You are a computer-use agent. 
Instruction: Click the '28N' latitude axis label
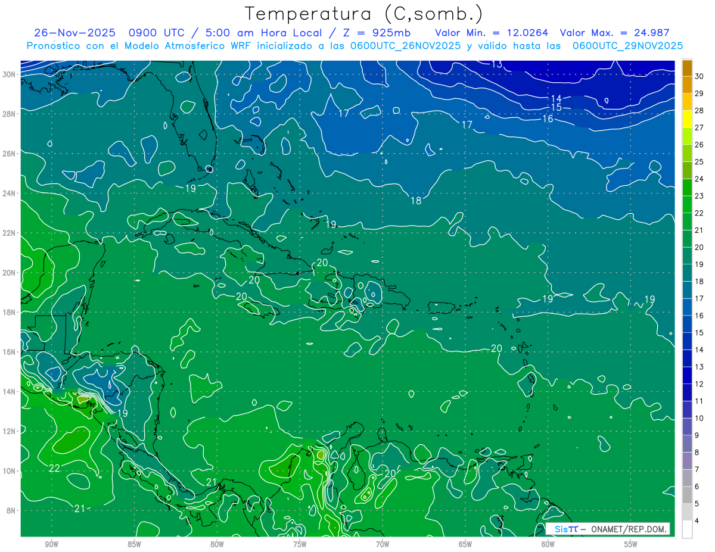(10, 114)
